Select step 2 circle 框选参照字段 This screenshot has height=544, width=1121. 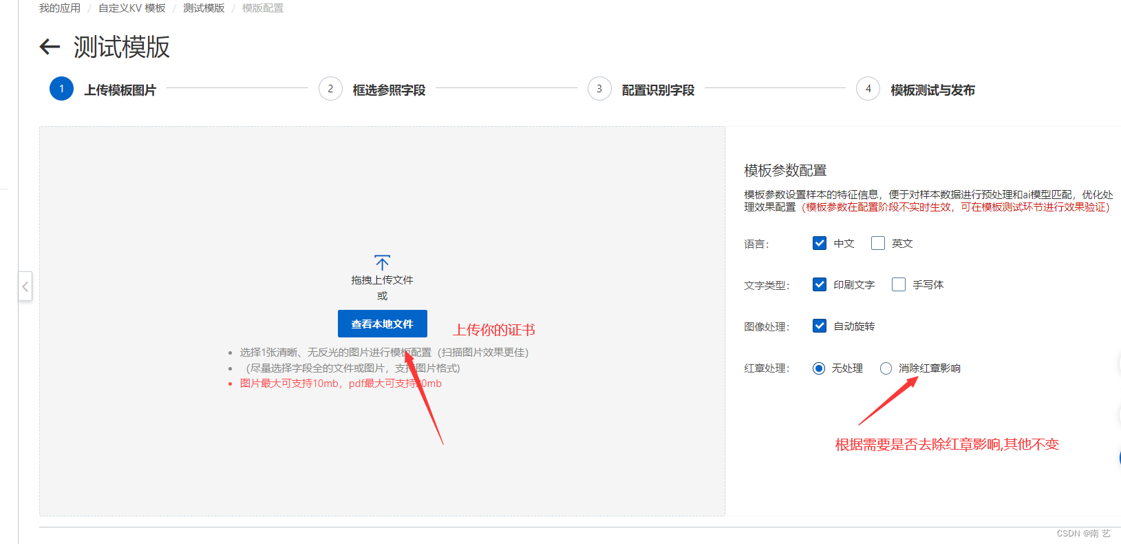(330, 89)
